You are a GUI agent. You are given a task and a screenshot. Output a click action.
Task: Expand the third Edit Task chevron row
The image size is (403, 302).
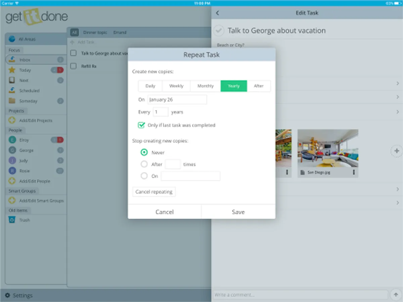pos(398,112)
